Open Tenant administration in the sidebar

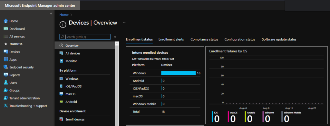(24, 98)
